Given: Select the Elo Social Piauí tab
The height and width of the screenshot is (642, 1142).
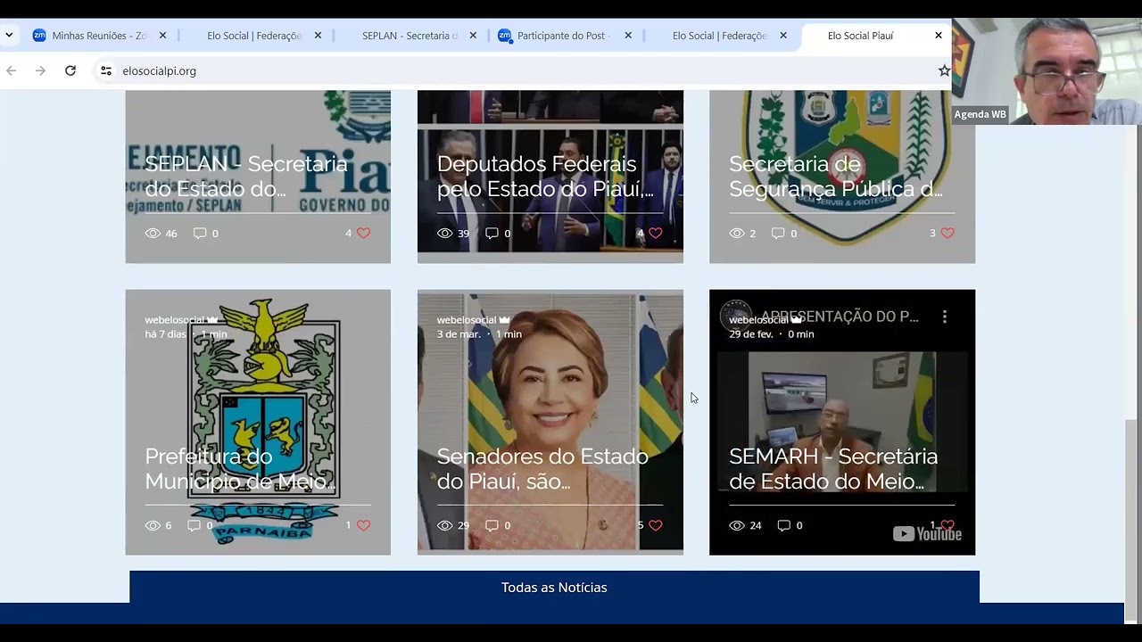Looking at the screenshot, I should click(860, 36).
